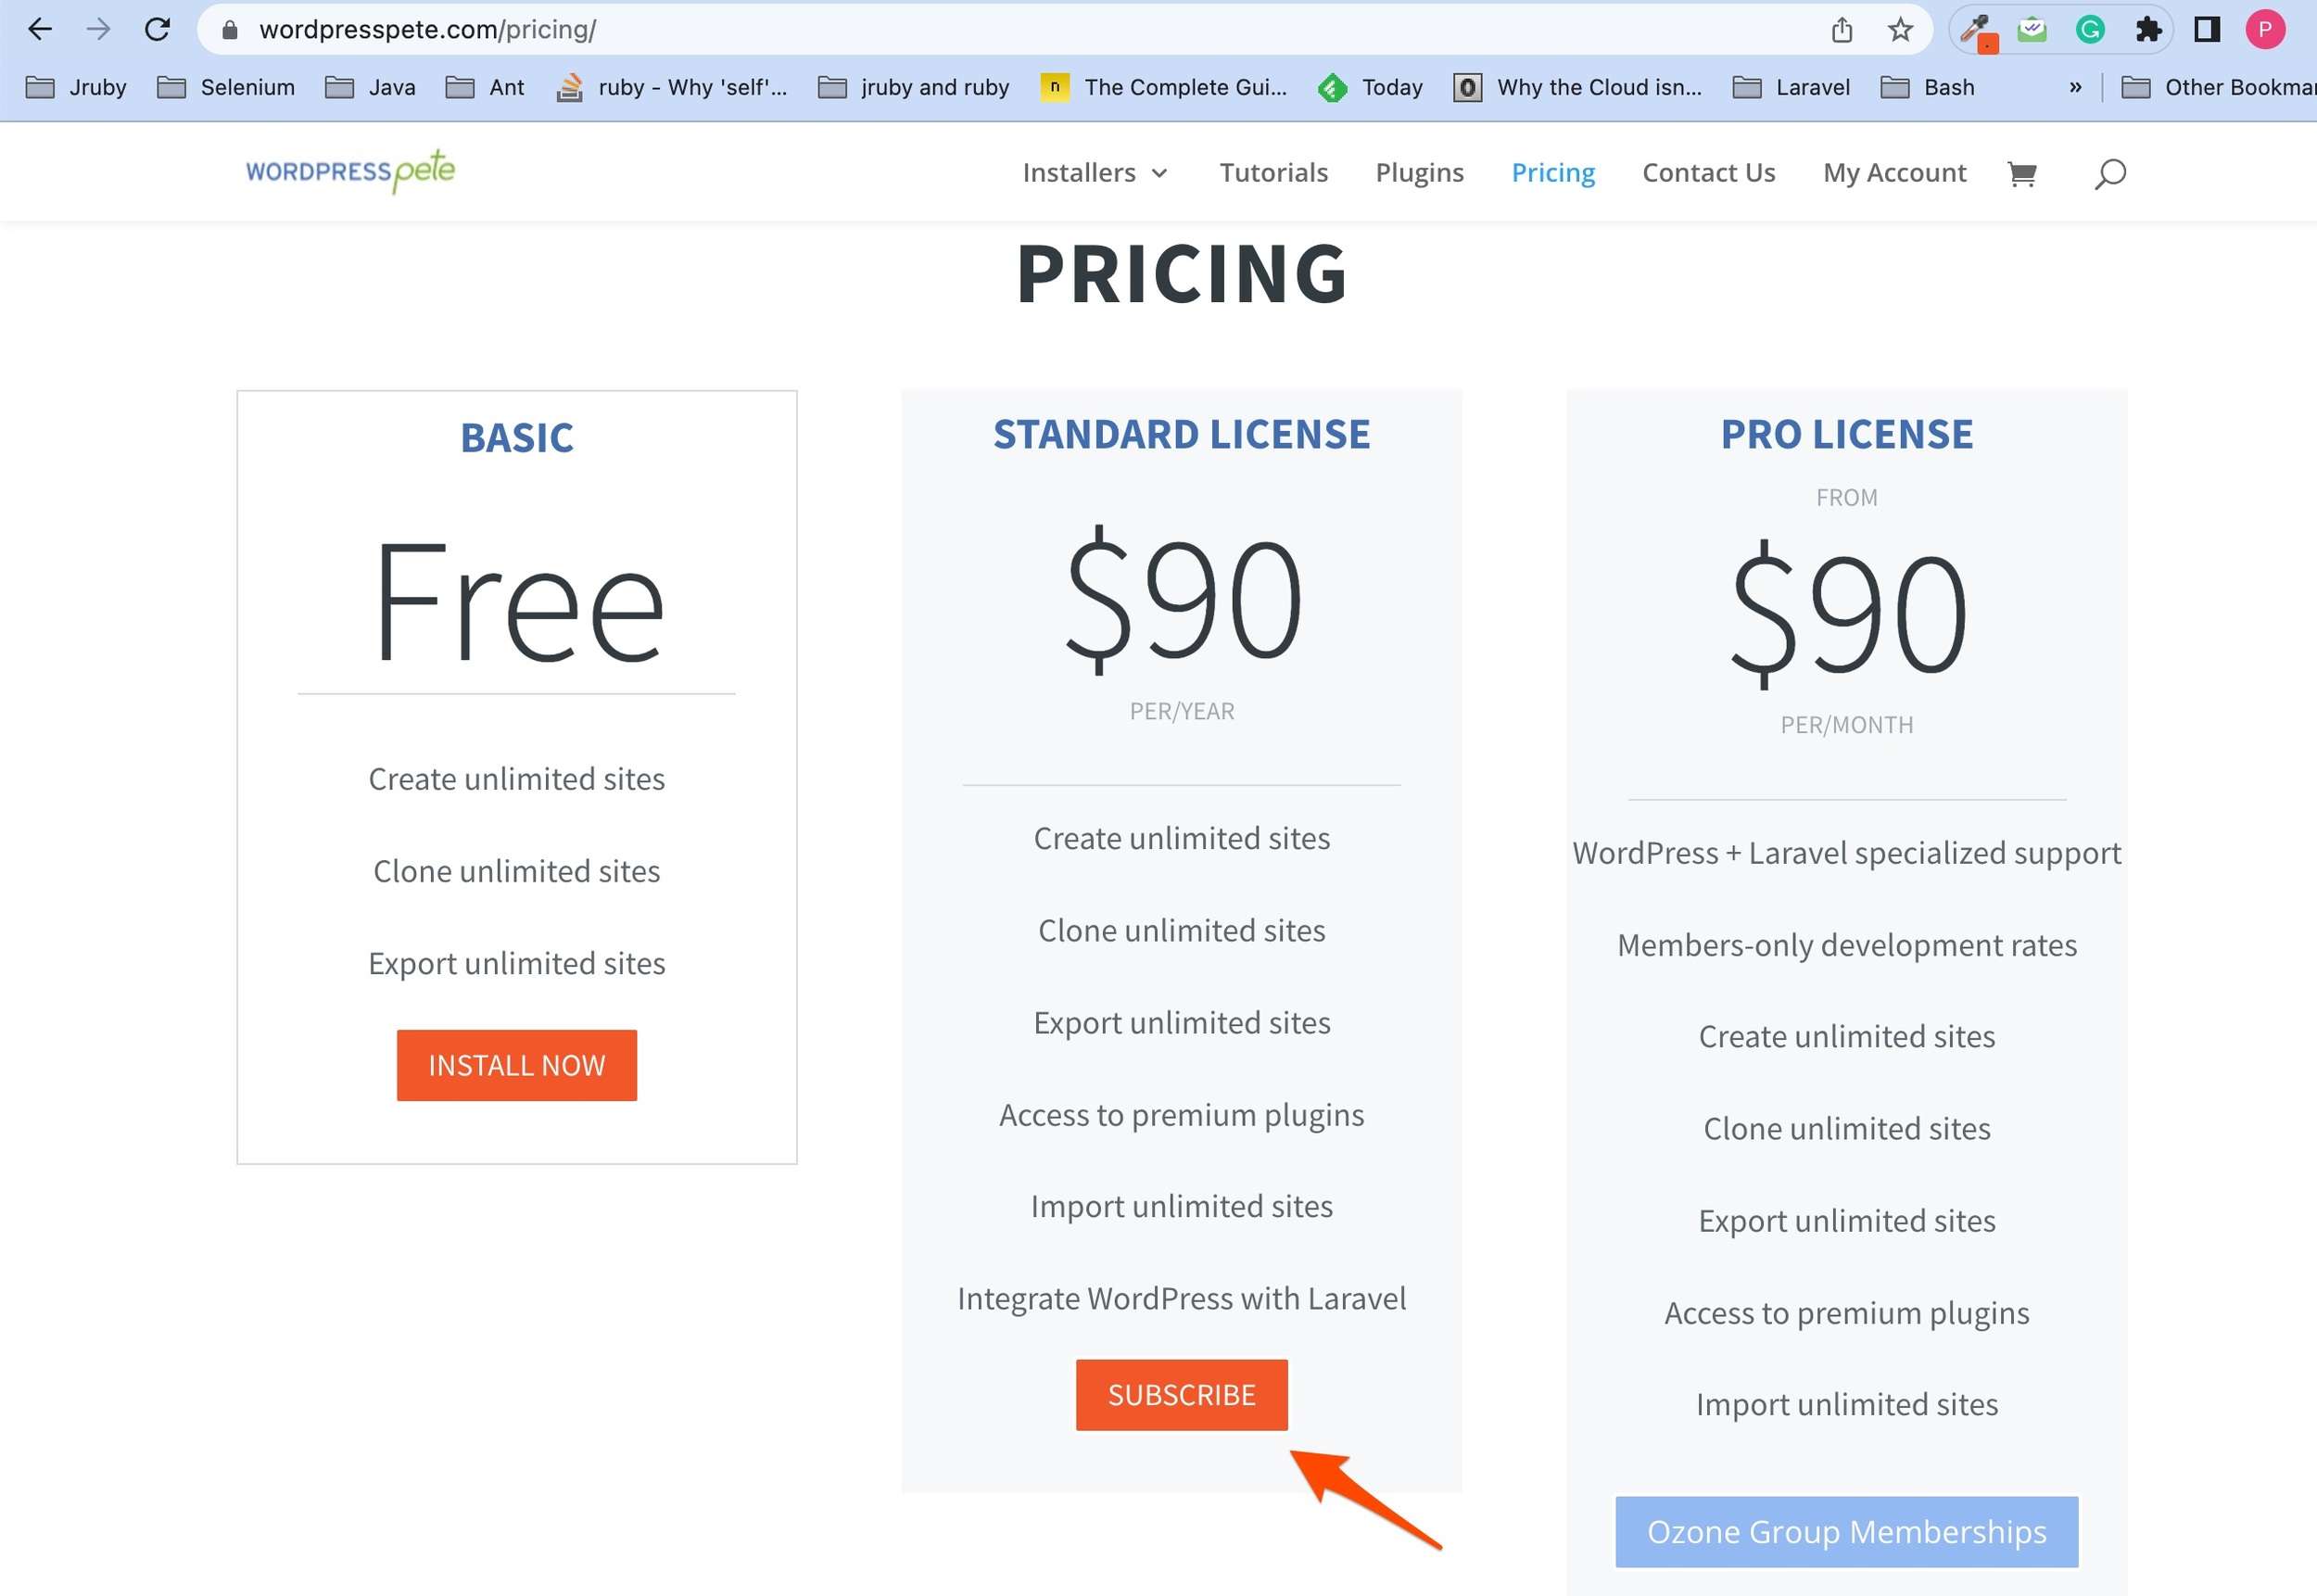Click the site search magnifier icon
The width and height of the screenshot is (2317, 1596).
[2109, 174]
